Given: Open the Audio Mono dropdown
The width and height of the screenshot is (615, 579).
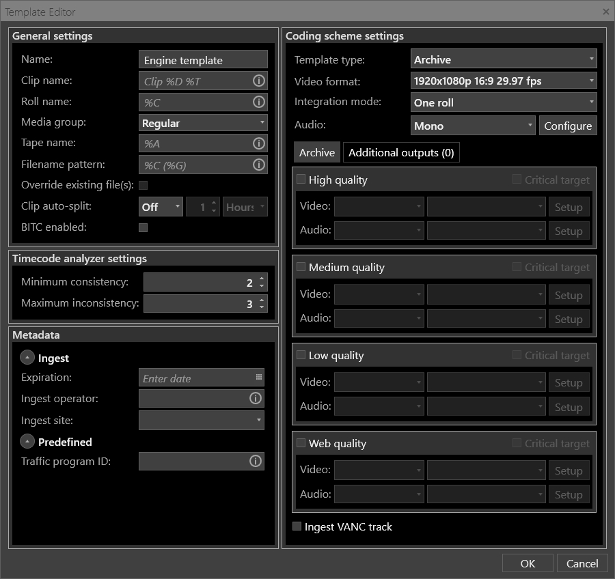Looking at the screenshot, I should click(473, 126).
